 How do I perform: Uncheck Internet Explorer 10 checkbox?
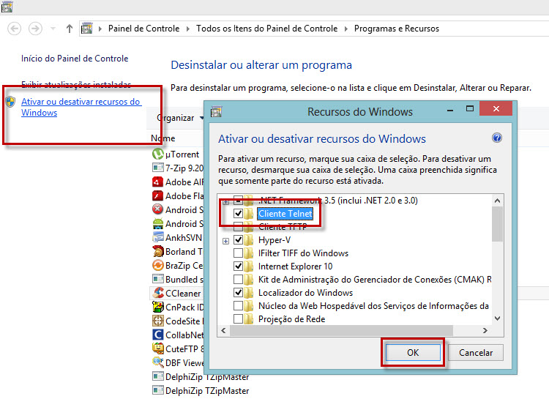tap(239, 266)
